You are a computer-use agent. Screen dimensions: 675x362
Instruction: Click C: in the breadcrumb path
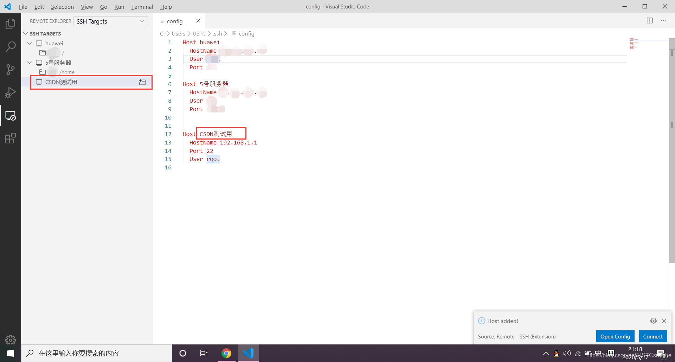click(162, 33)
